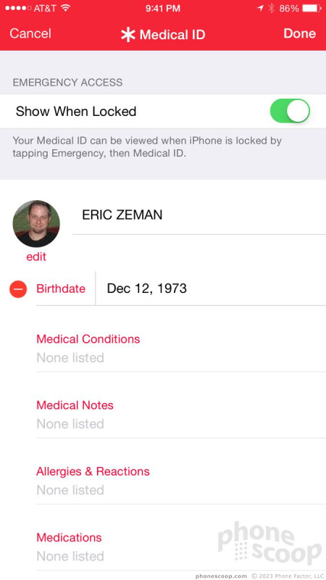Cancel editing the Medical ID

(x=30, y=33)
